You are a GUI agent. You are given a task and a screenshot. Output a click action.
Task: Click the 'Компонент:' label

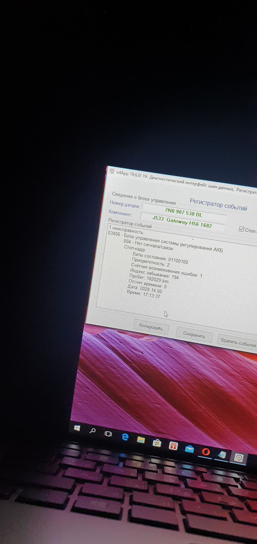coord(120,213)
